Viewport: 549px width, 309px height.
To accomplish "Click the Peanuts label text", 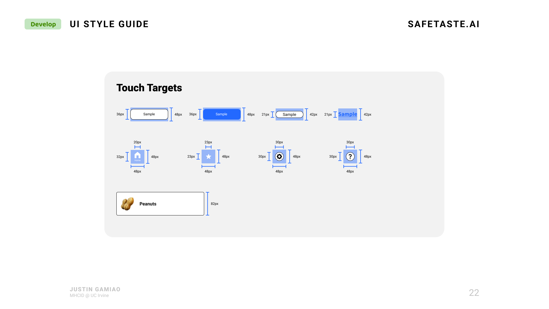I will (x=148, y=204).
